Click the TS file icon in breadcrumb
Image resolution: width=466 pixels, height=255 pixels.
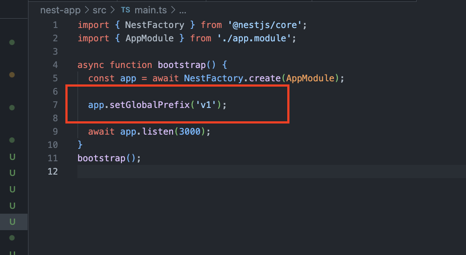click(125, 10)
